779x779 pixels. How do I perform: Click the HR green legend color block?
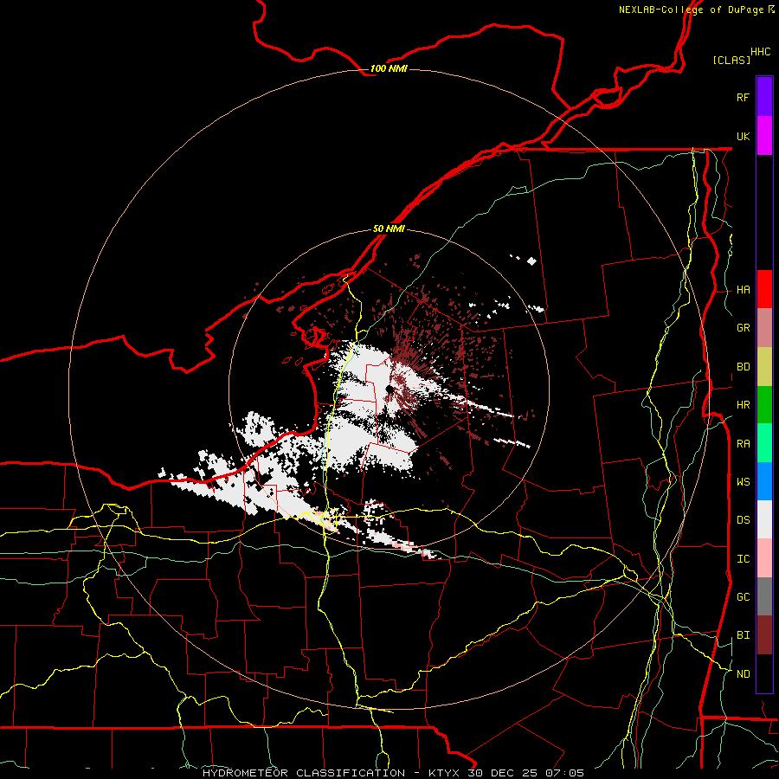pyautogui.click(x=764, y=404)
